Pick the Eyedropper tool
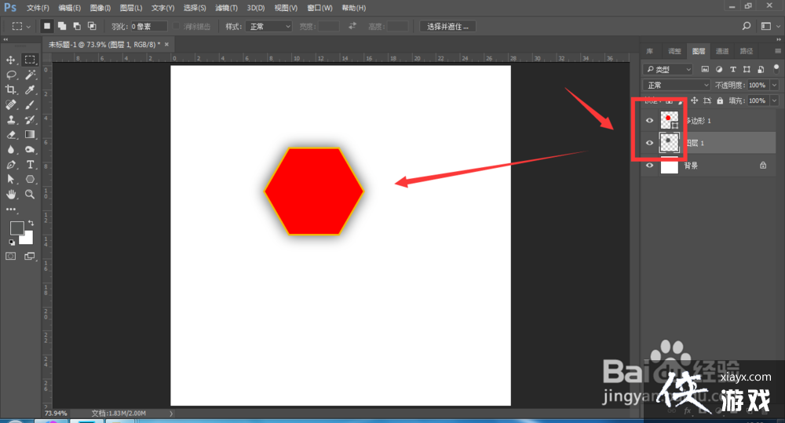This screenshot has width=785, height=423. pyautogui.click(x=30, y=89)
